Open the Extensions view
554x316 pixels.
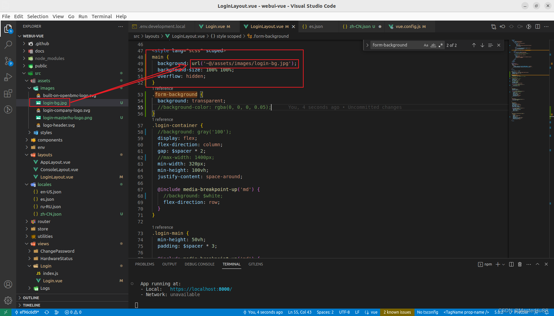(8, 94)
